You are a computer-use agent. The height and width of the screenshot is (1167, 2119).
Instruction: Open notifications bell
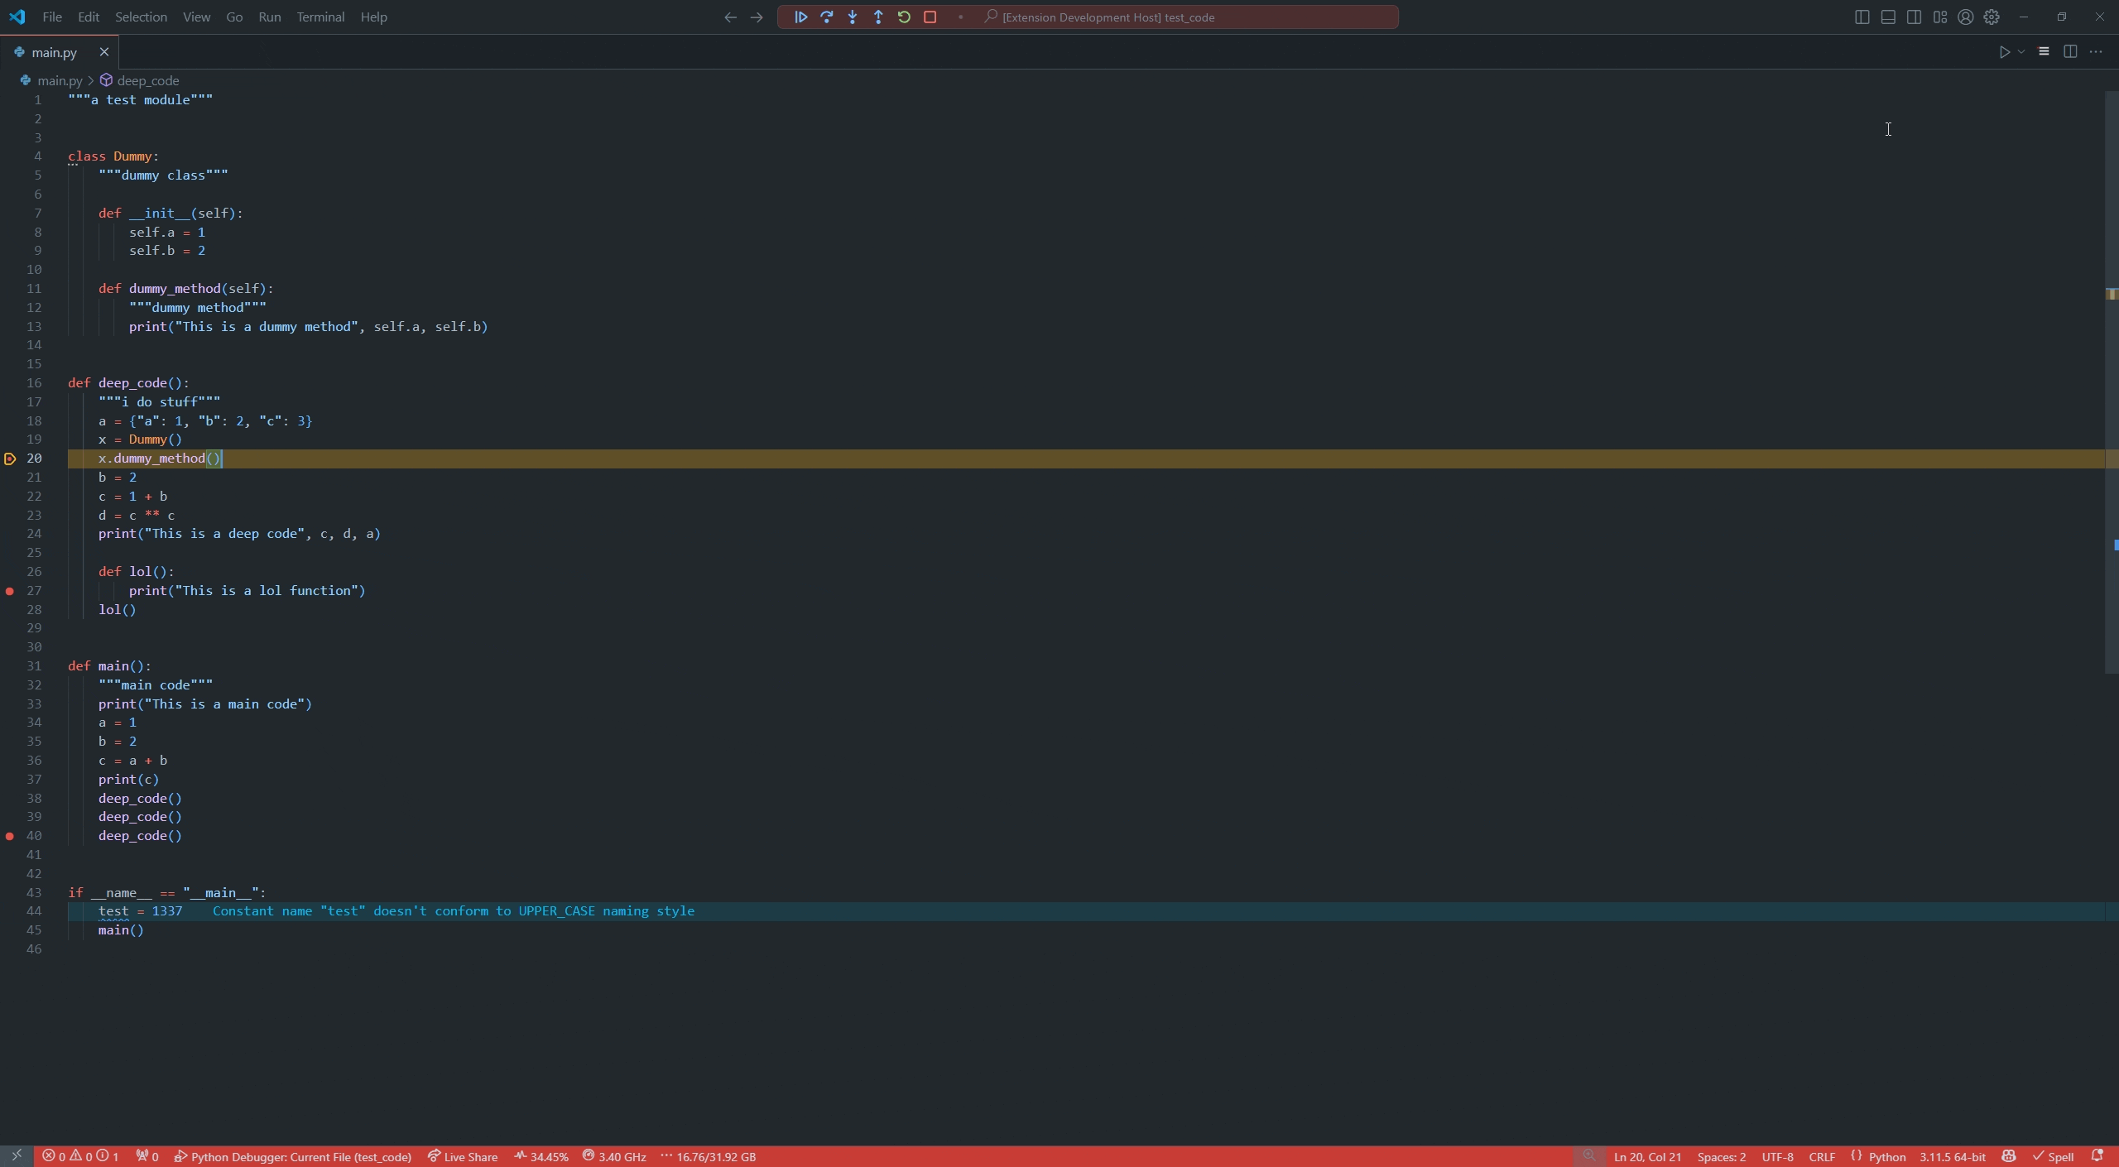tap(2097, 1156)
